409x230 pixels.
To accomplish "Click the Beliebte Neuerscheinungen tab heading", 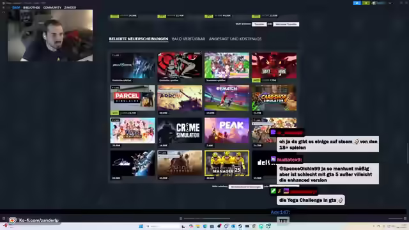I will (139, 39).
